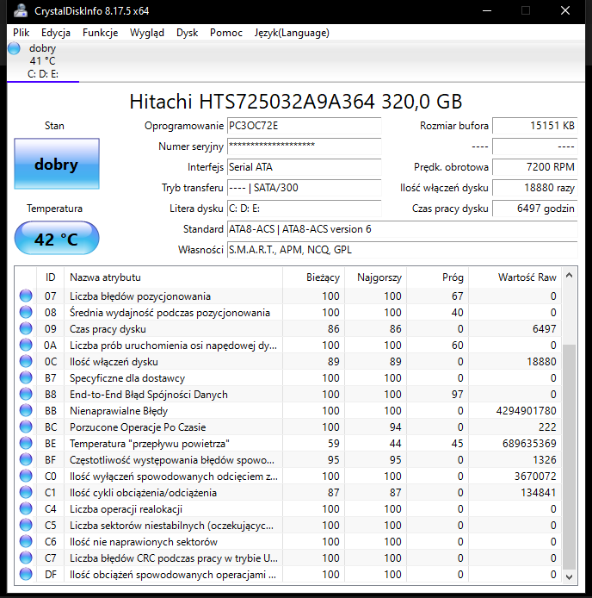The width and height of the screenshot is (592, 598).
Task: Click the status orb for attribute DF
Action: coord(26,575)
